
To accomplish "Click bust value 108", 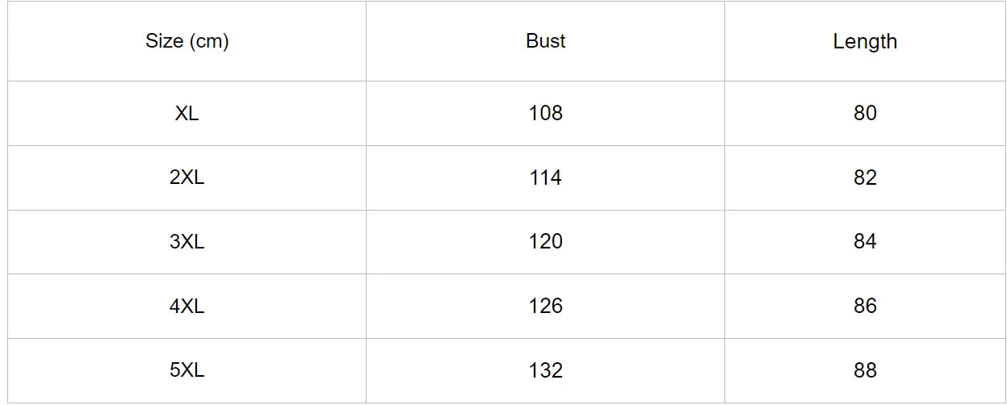I will 545,113.
